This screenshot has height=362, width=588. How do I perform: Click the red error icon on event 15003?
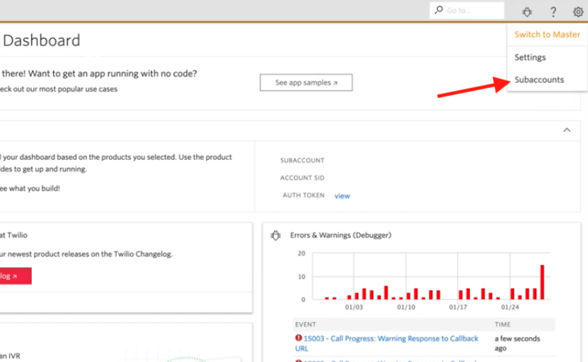tap(298, 338)
